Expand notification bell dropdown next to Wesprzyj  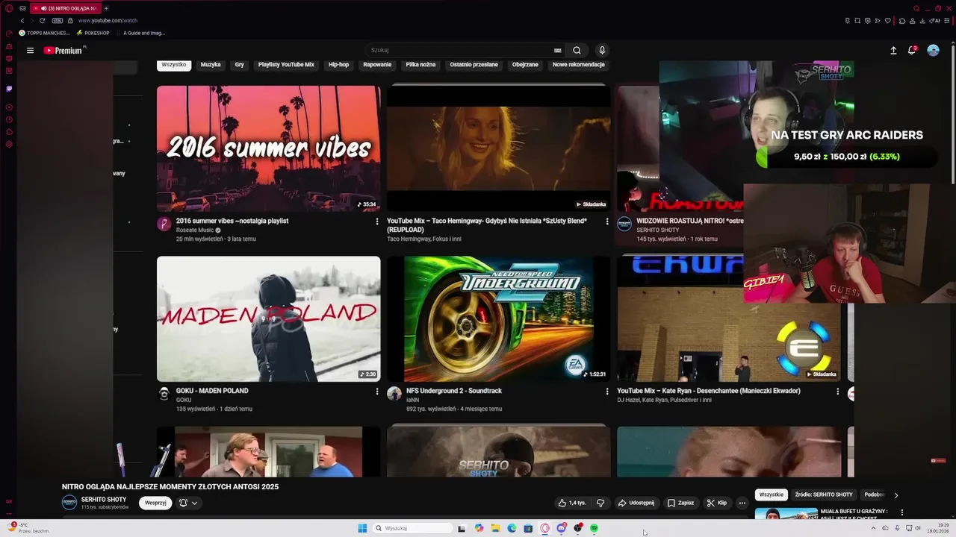(x=188, y=503)
